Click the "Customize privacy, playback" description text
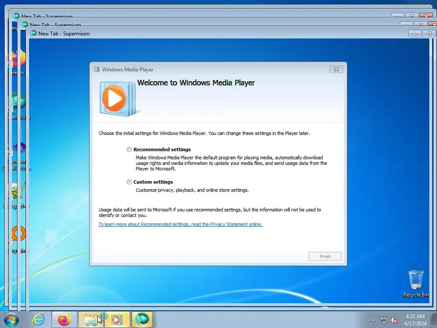 [192, 190]
